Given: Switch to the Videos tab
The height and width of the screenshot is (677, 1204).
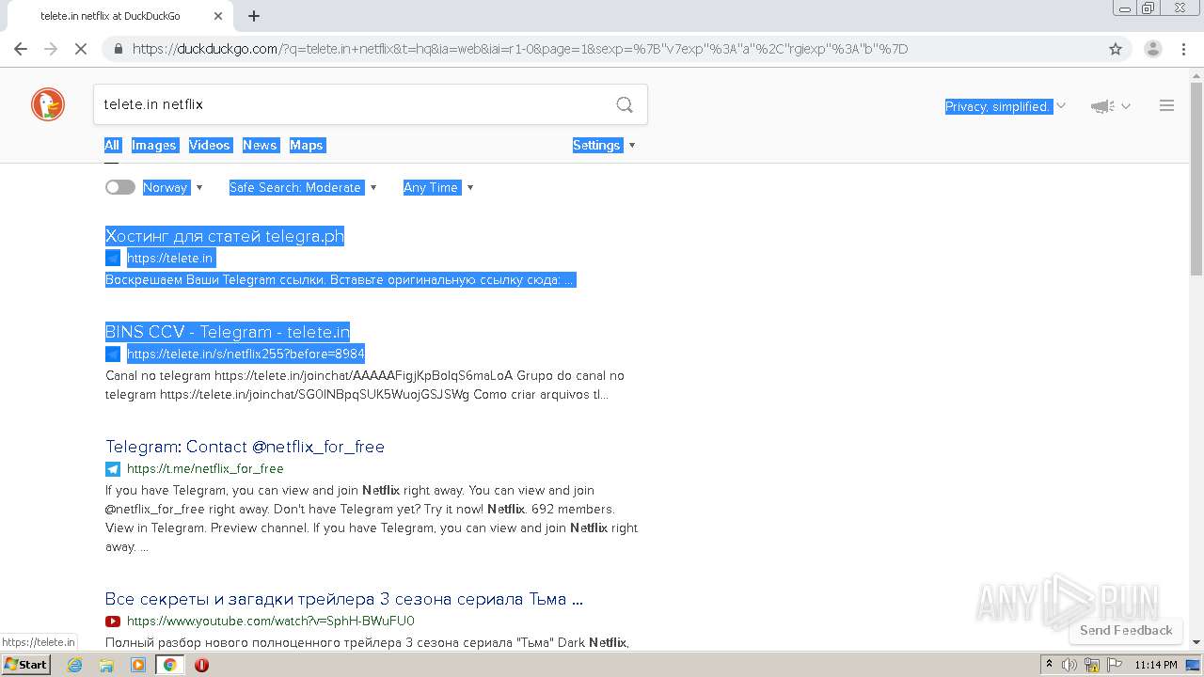Looking at the screenshot, I should (210, 145).
